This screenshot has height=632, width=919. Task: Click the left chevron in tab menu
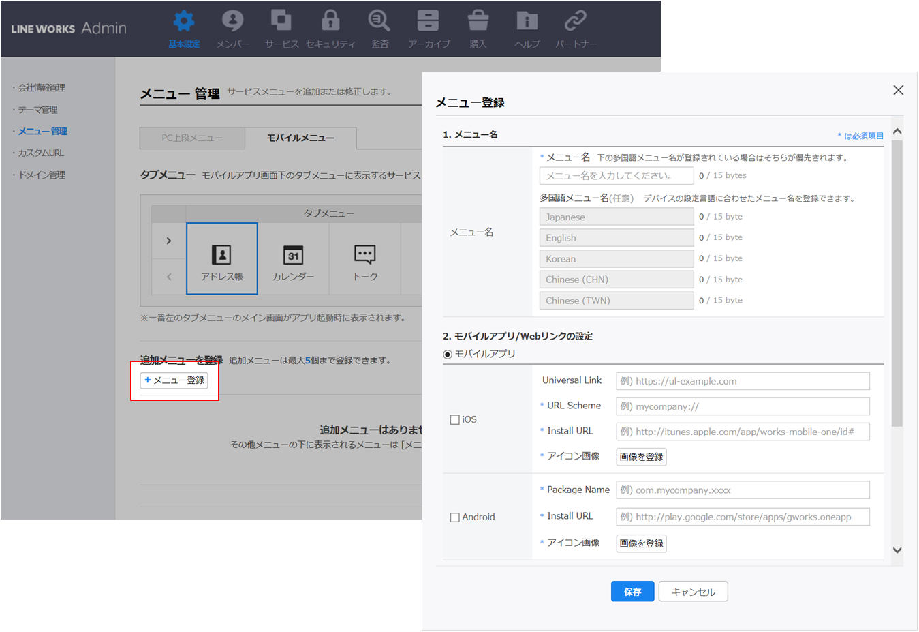[x=169, y=277]
